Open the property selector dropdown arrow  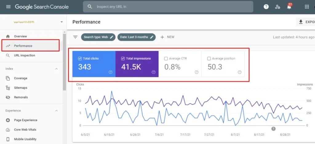click(x=62, y=22)
